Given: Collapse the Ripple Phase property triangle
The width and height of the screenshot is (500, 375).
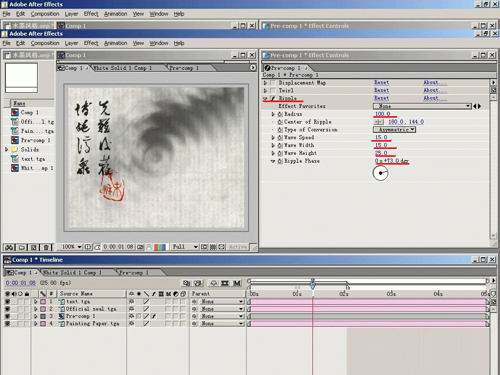Looking at the screenshot, I should pyautogui.click(x=272, y=161).
